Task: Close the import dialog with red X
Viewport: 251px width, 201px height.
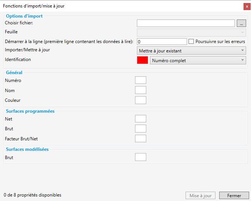Action: pyautogui.click(x=247, y=6)
